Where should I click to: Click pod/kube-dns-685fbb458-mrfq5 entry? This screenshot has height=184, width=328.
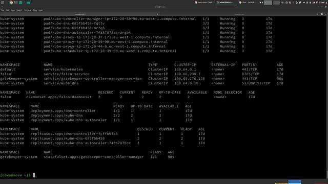pyautogui.click(x=74, y=28)
